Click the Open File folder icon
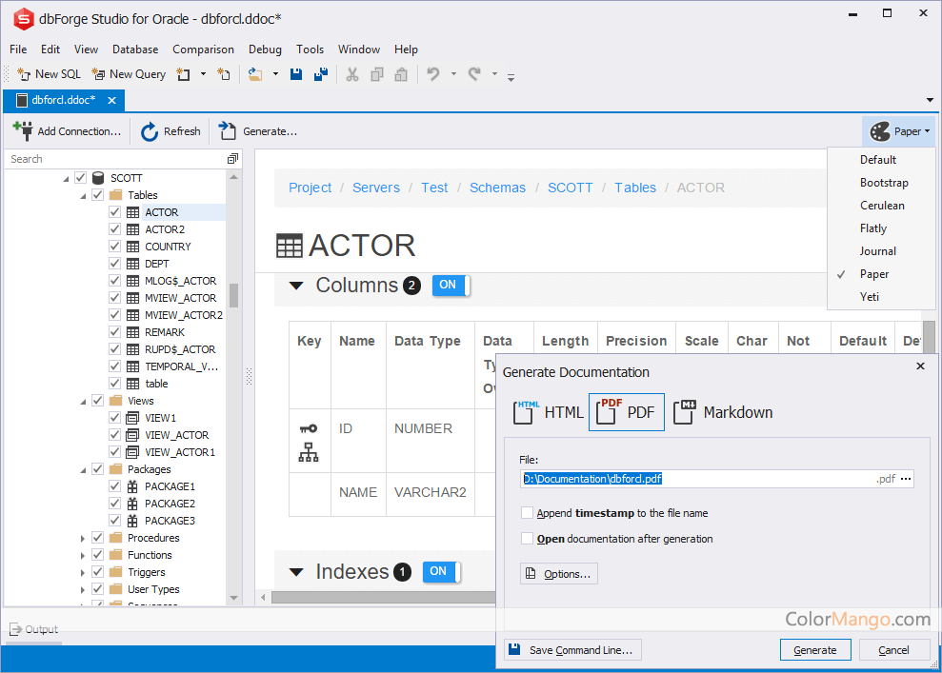Image resolution: width=942 pixels, height=673 pixels. pos(254,74)
